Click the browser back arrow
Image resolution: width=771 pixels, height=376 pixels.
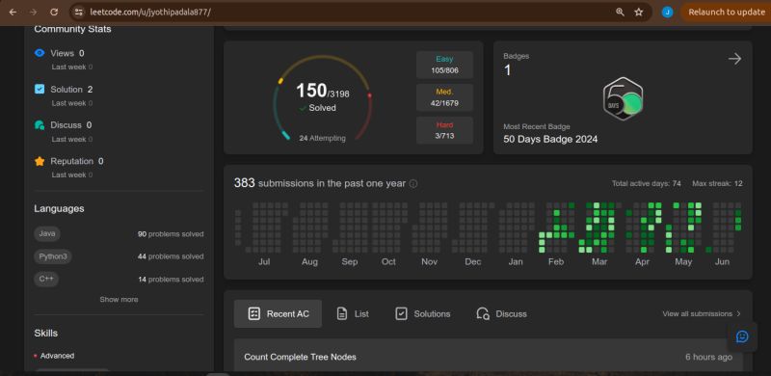[x=13, y=13]
